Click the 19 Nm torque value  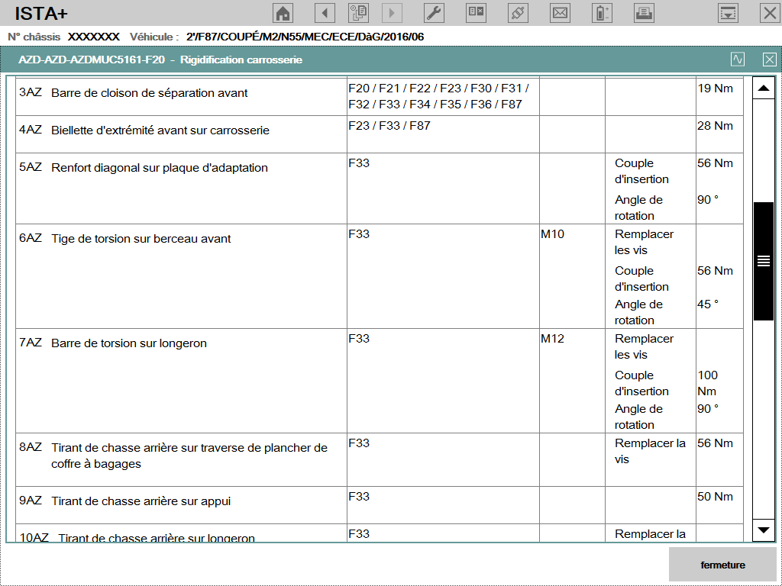pos(715,89)
